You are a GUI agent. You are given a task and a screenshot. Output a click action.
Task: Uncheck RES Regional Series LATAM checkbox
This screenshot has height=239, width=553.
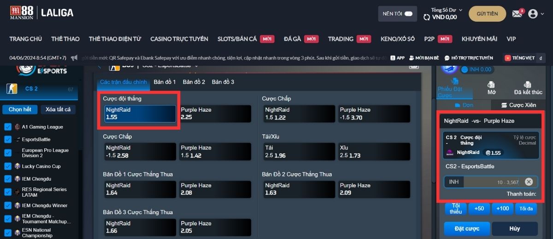(7, 192)
